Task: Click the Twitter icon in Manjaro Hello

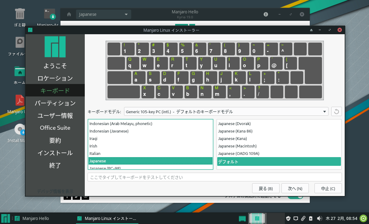Action: click(x=76, y=198)
